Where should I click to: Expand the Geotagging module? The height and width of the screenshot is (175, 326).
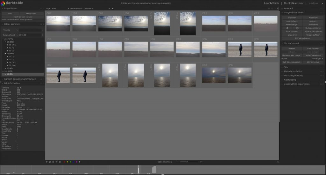click(290, 80)
